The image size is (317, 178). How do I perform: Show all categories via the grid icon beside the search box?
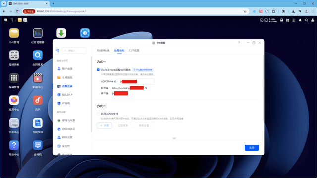tap(57, 51)
